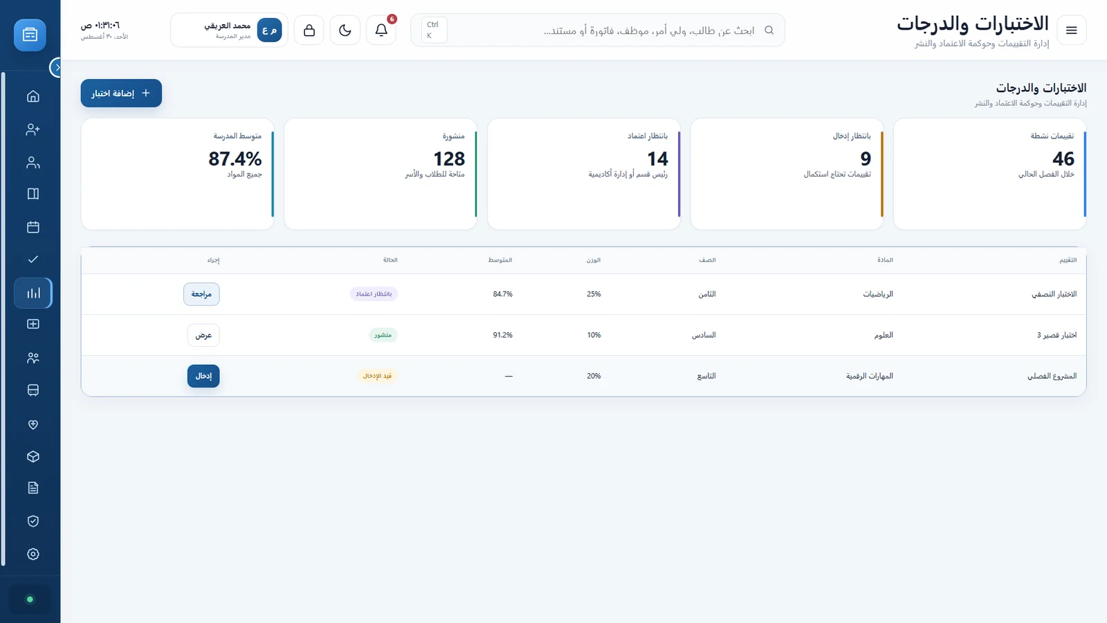Viewport: 1107px width, 623px height.
Task: Expand the sidebar with chevron button
Action: pos(57,67)
